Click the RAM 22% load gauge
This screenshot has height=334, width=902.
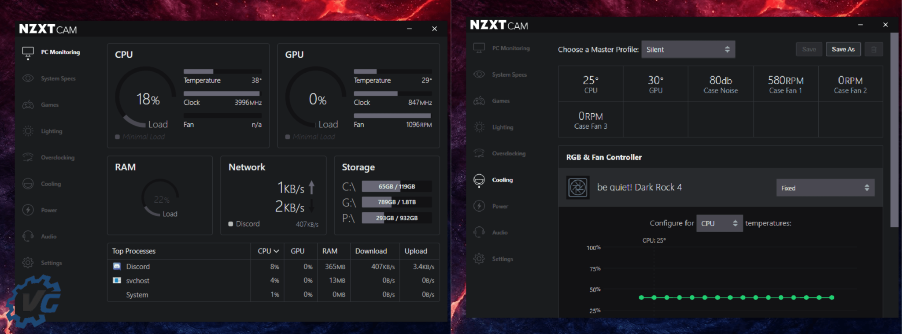[160, 198]
